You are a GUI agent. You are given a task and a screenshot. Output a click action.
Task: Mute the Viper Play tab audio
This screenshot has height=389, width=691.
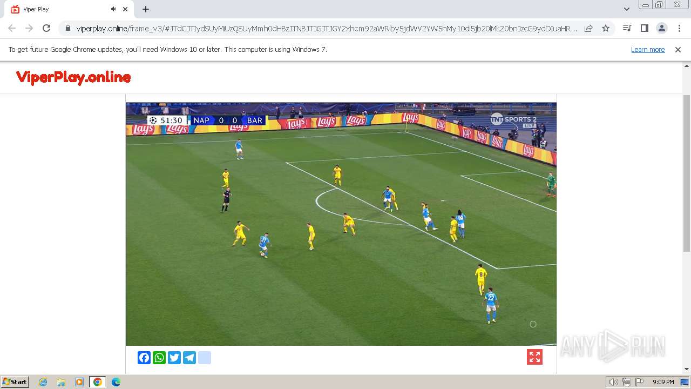coord(114,9)
